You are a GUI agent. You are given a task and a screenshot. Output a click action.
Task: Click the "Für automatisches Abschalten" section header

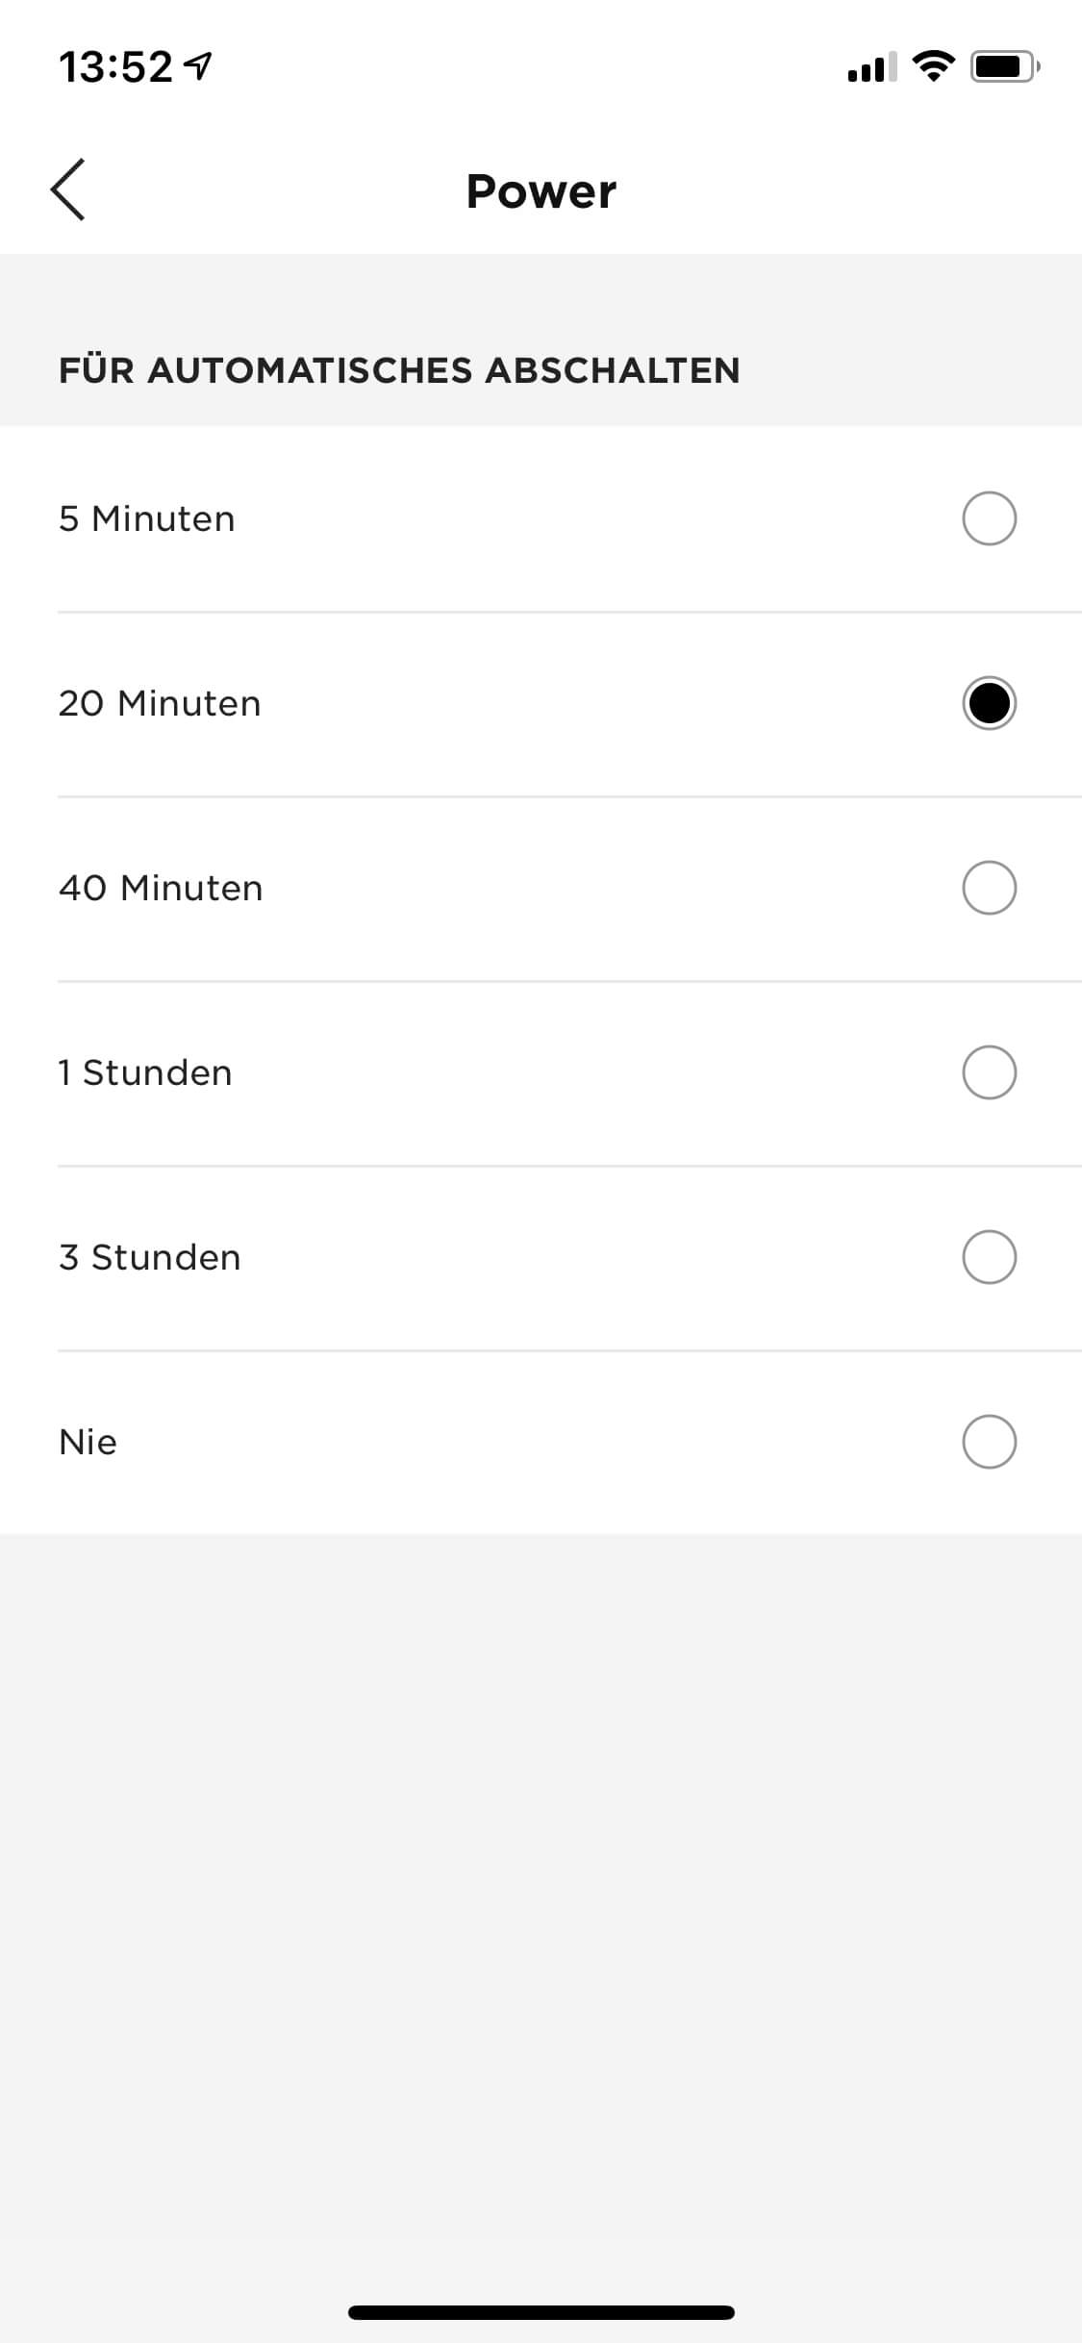(399, 370)
